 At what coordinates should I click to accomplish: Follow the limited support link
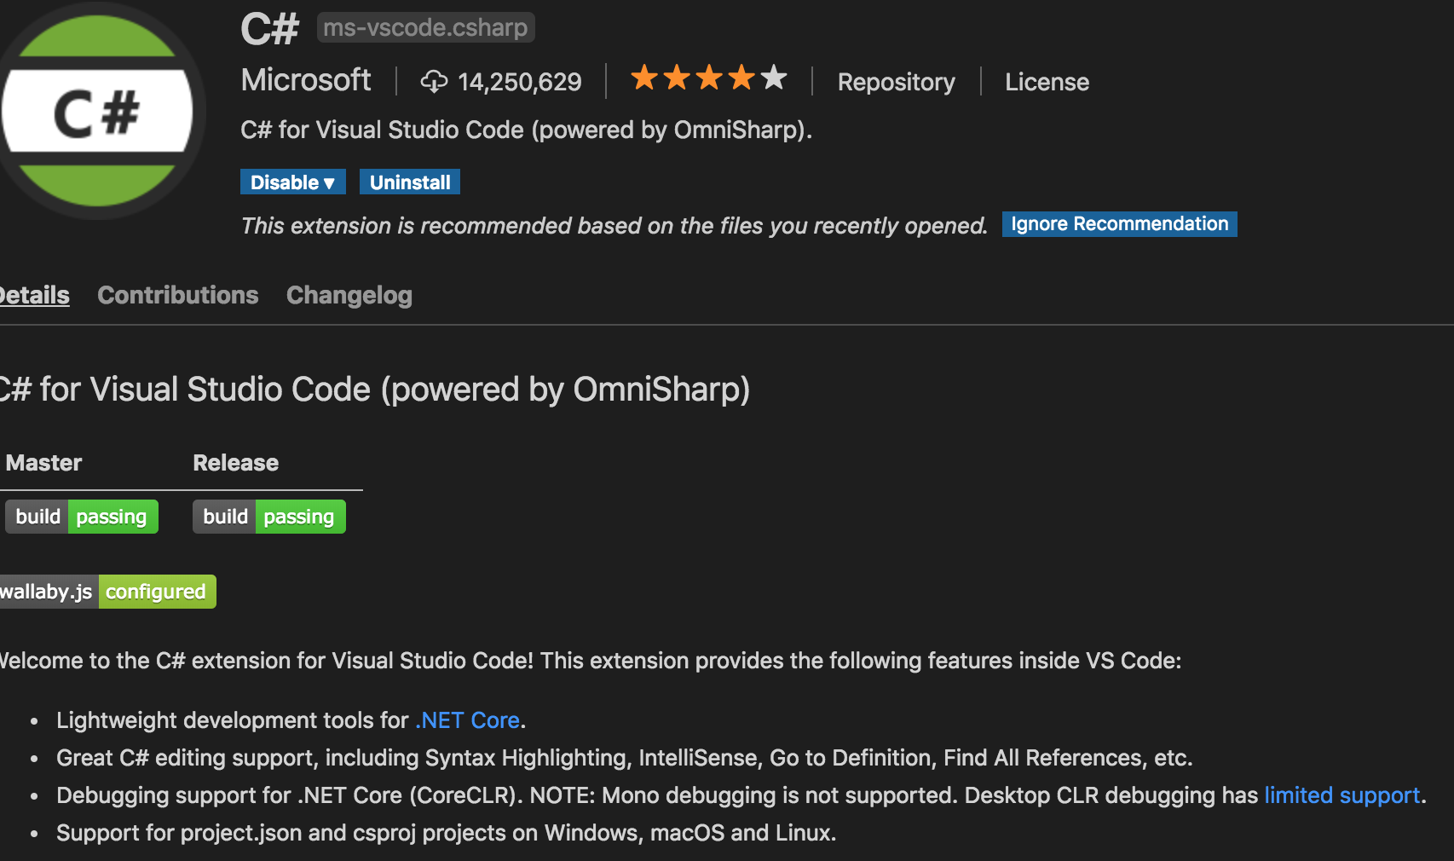[x=1342, y=795]
